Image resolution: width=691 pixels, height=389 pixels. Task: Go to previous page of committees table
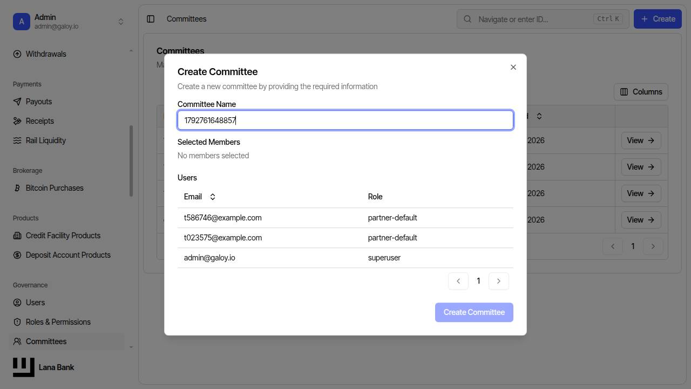[613, 246]
